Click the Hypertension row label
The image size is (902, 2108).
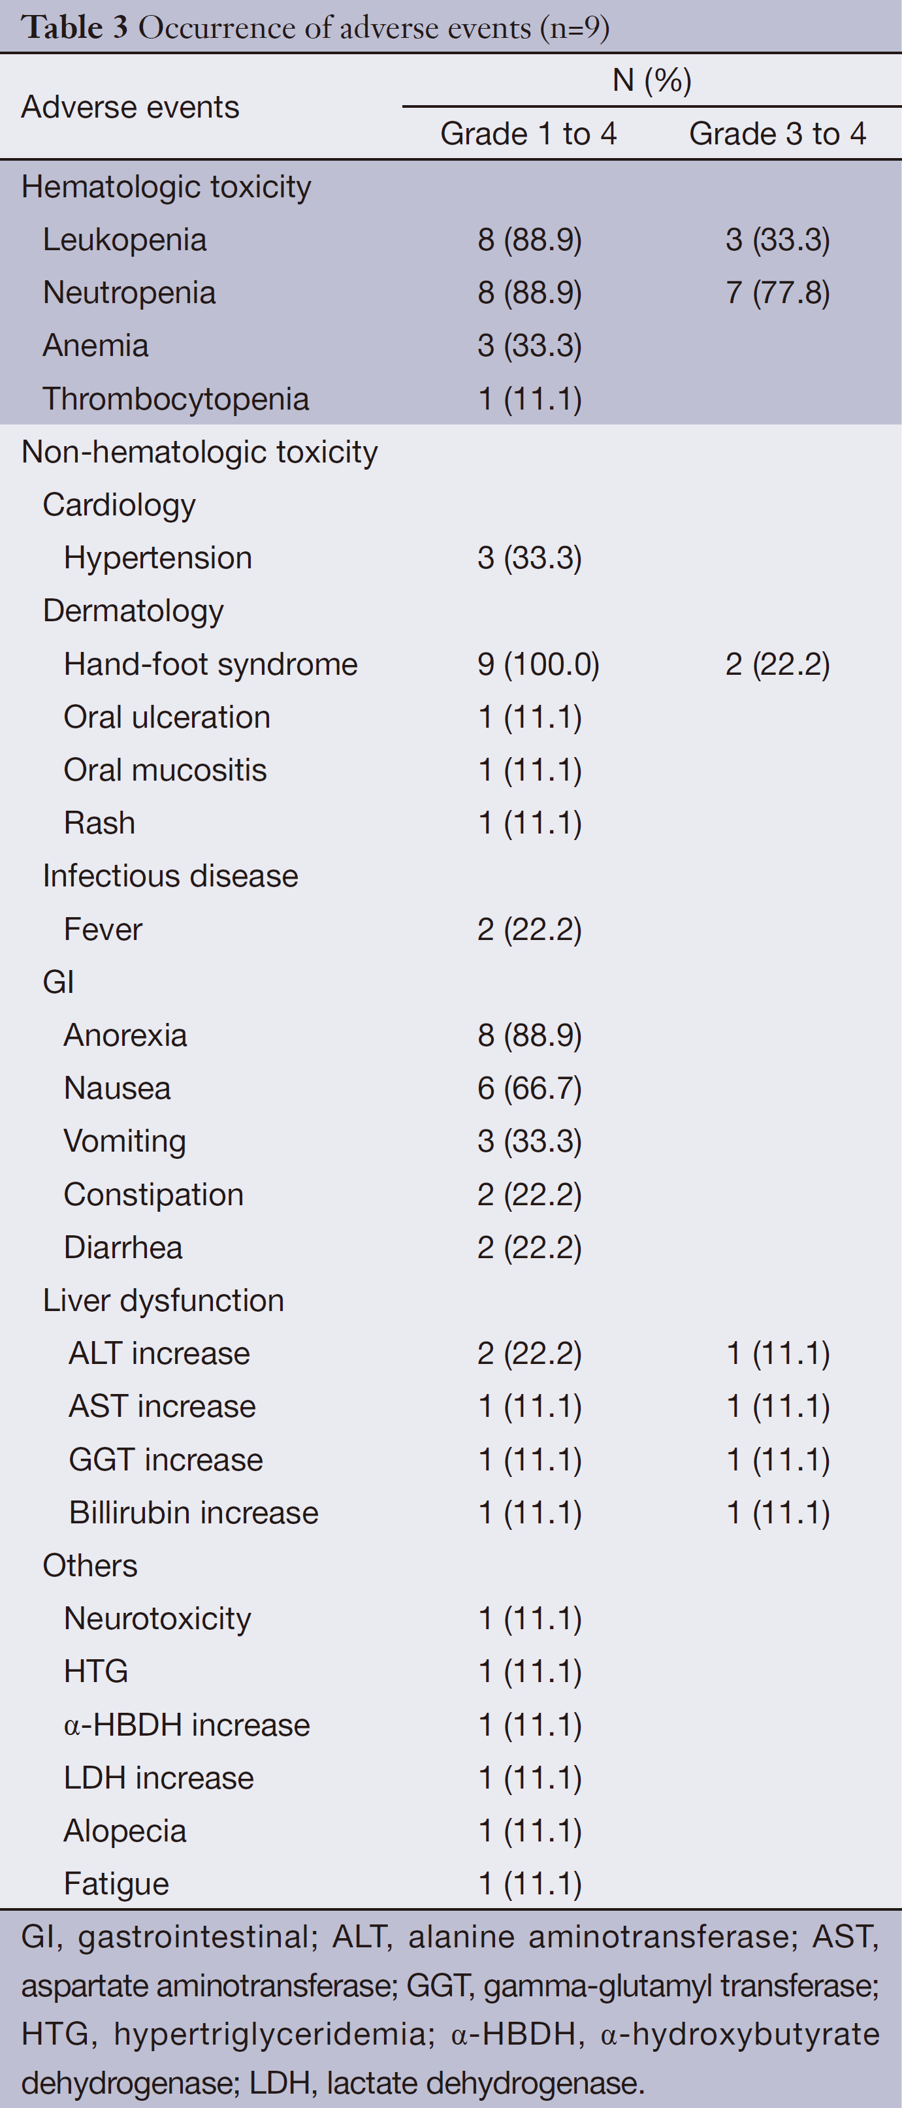(x=158, y=558)
